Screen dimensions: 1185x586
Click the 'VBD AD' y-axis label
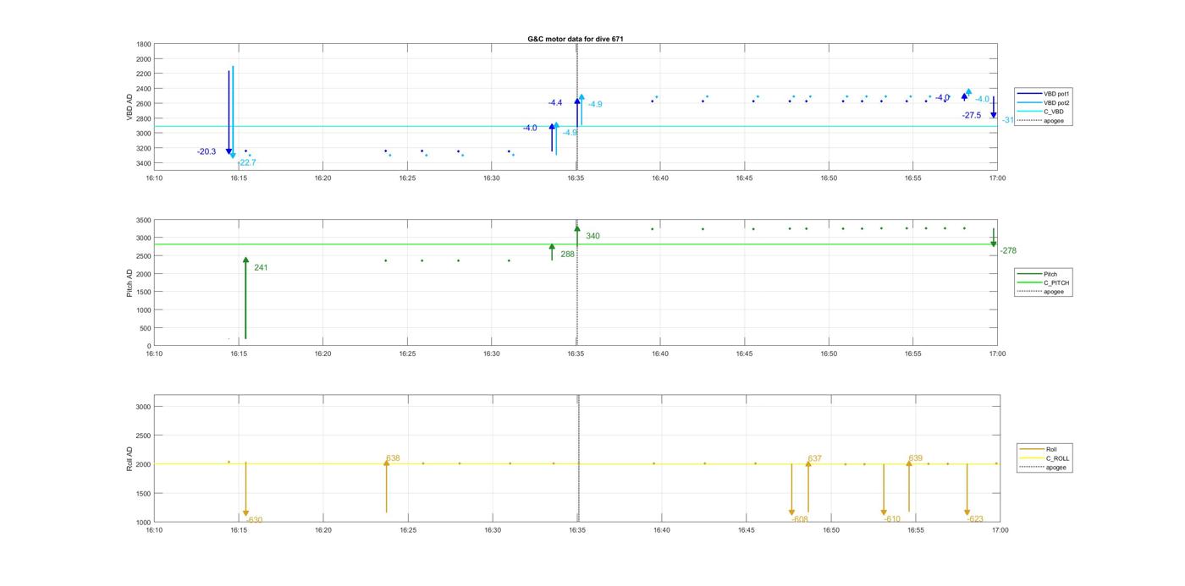click(x=130, y=107)
